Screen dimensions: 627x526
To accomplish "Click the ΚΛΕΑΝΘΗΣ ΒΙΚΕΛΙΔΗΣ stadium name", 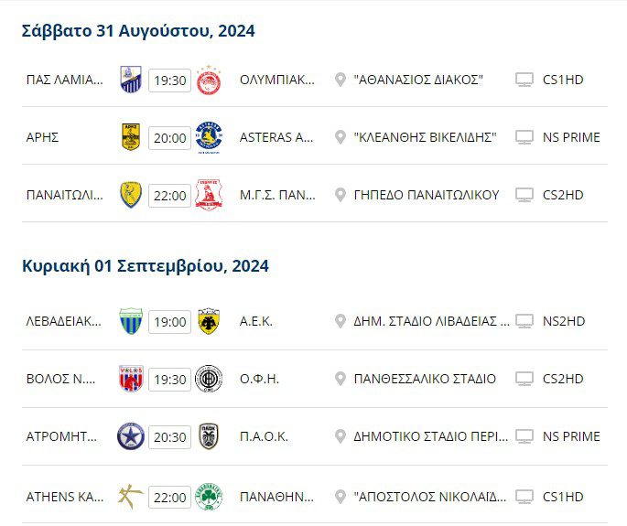I will (425, 137).
